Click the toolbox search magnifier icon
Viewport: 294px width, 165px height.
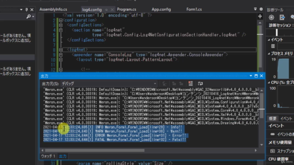coord(28,16)
